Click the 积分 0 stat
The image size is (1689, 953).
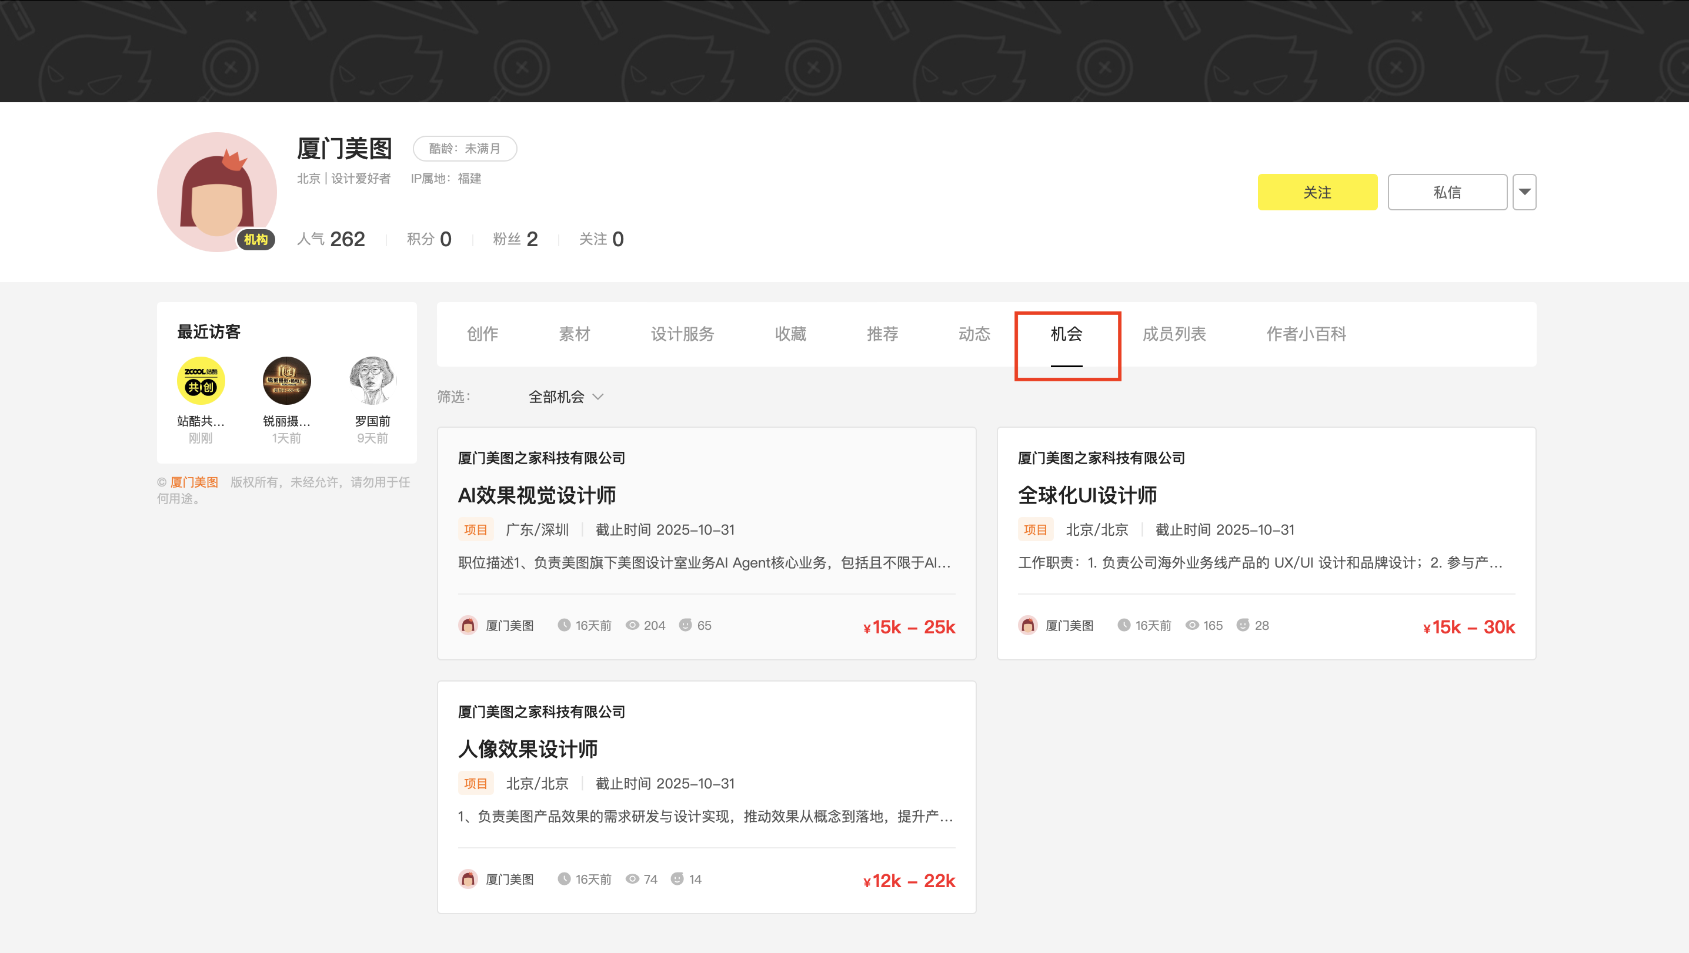pyautogui.click(x=429, y=239)
